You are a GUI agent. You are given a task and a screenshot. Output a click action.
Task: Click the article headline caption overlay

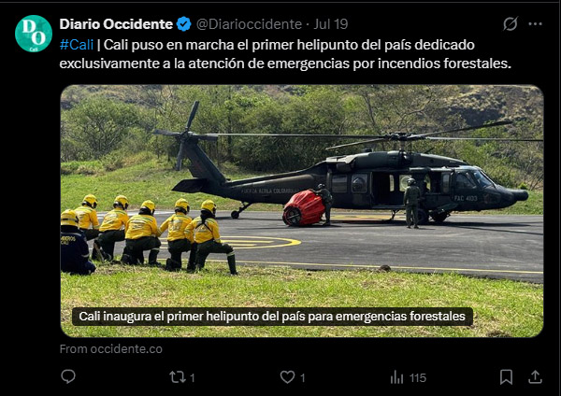(x=272, y=317)
